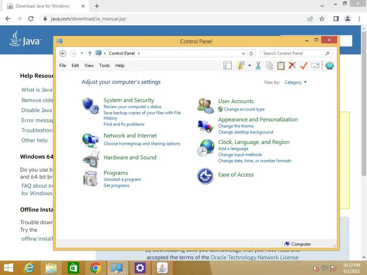Click the Copy toolbar icon
This screenshot has width=367, height=275.
click(x=270, y=66)
